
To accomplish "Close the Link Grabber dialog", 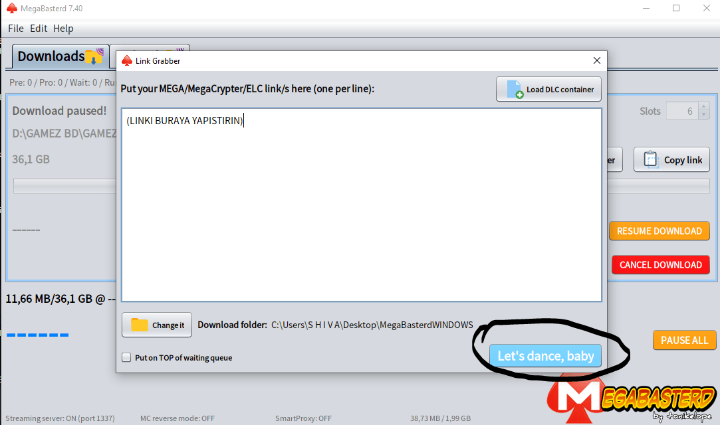I will [x=597, y=60].
